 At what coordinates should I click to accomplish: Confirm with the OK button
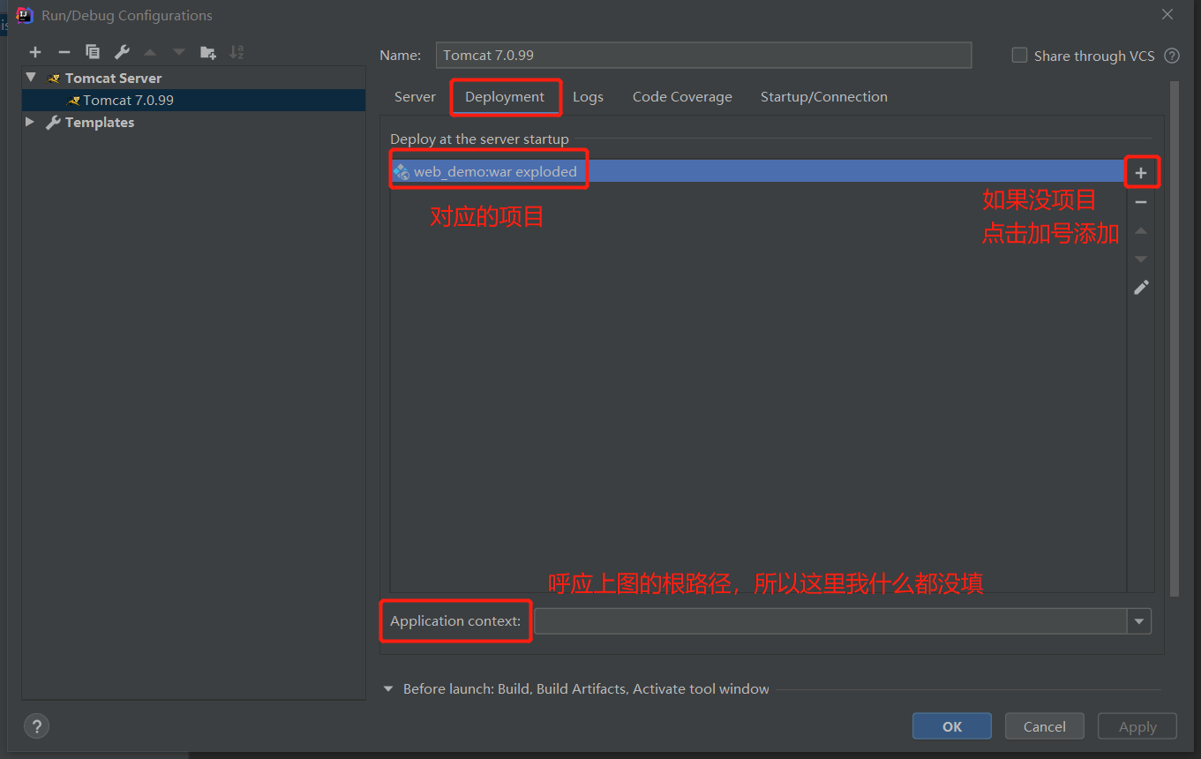(952, 726)
